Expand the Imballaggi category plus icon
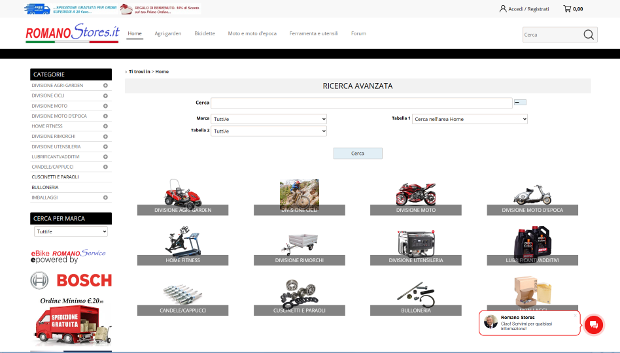 pos(105,197)
